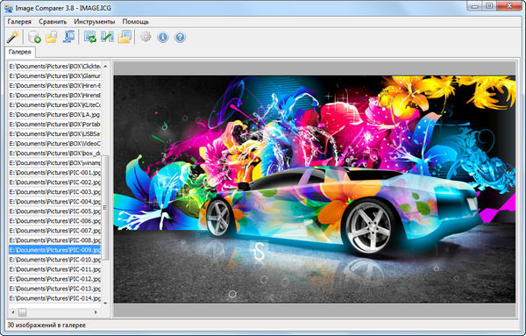The image size is (526, 336).
Task: Select PIC-012.jpg in the list
Action: pos(54,279)
